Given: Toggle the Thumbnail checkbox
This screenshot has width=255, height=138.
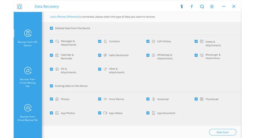Looking at the screenshot, I should (x=196, y=99).
